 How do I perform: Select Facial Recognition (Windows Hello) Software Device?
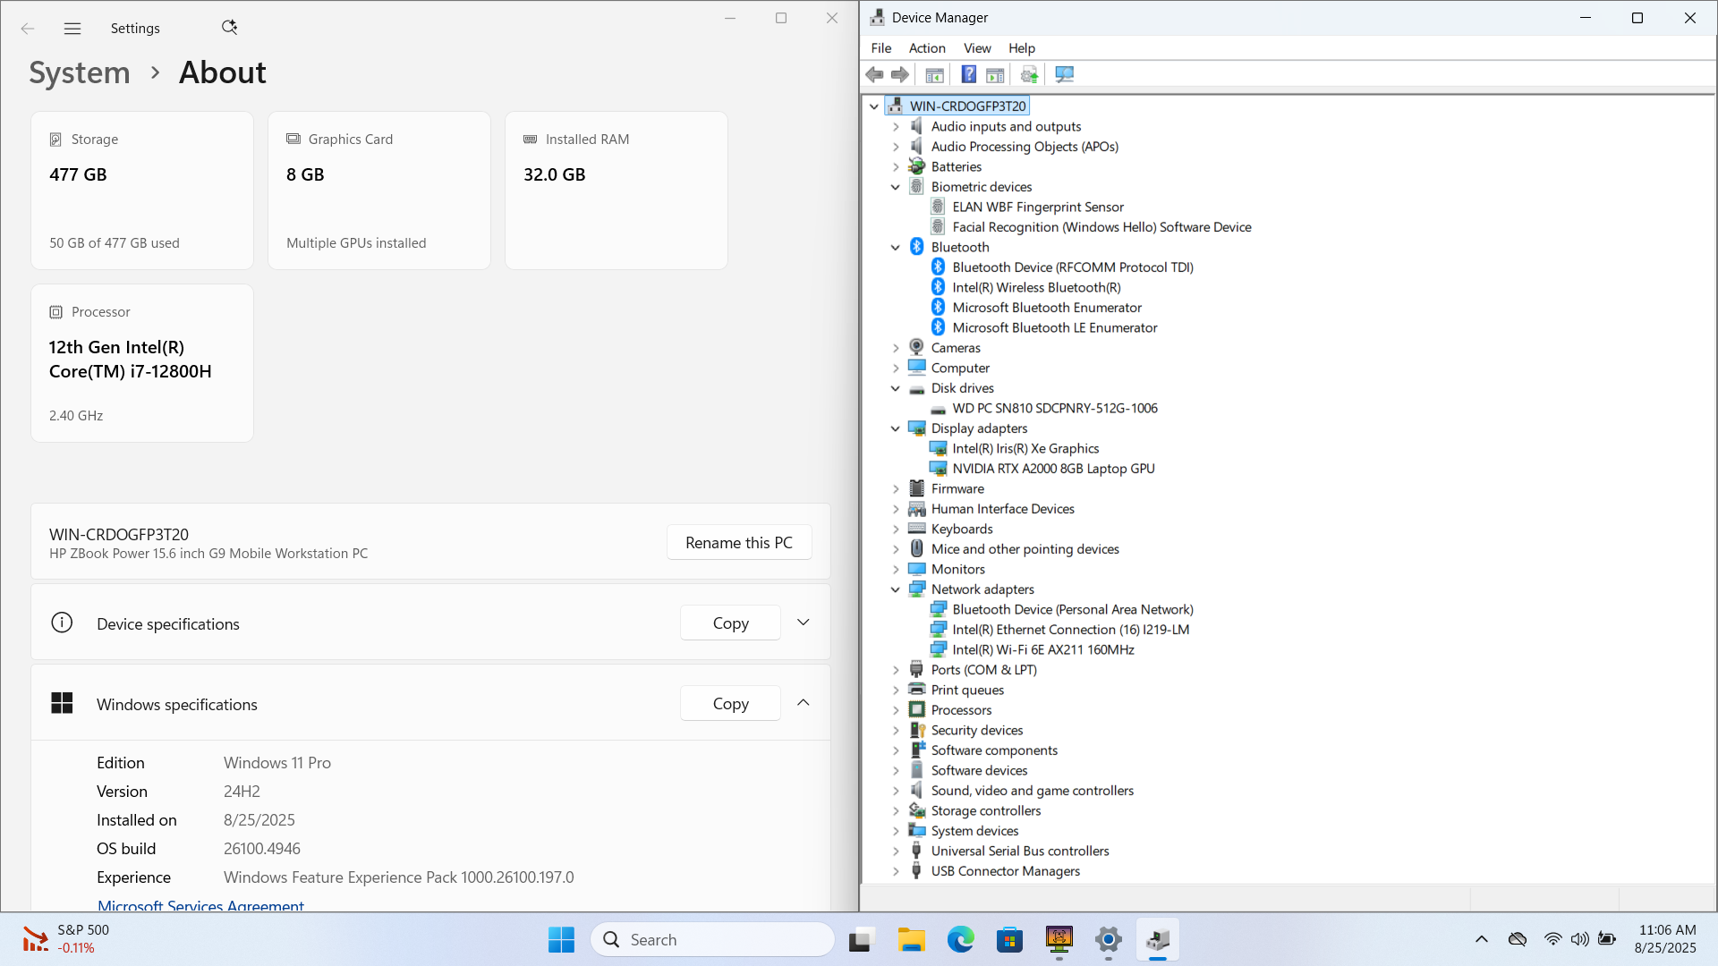tap(1101, 227)
